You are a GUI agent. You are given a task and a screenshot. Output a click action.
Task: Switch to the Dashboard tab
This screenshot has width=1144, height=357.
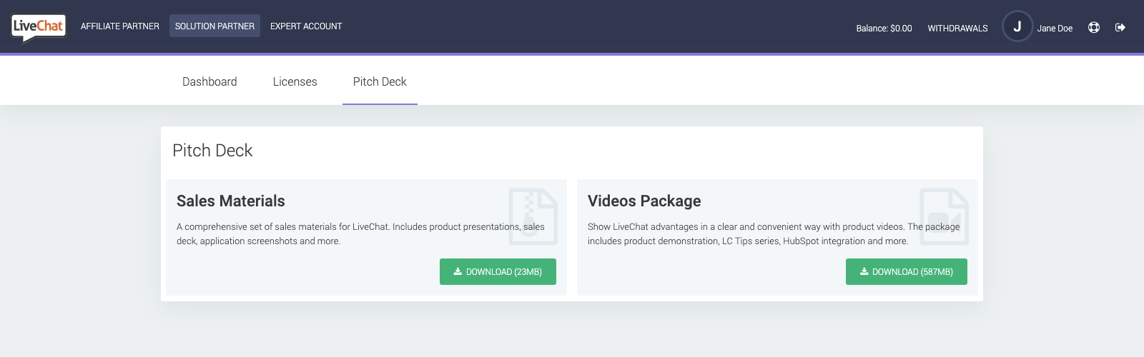[209, 81]
